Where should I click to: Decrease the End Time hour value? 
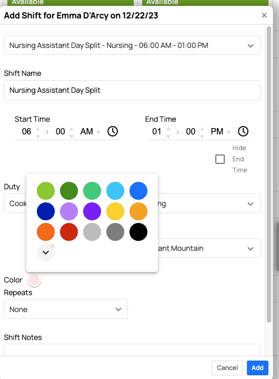point(168,137)
